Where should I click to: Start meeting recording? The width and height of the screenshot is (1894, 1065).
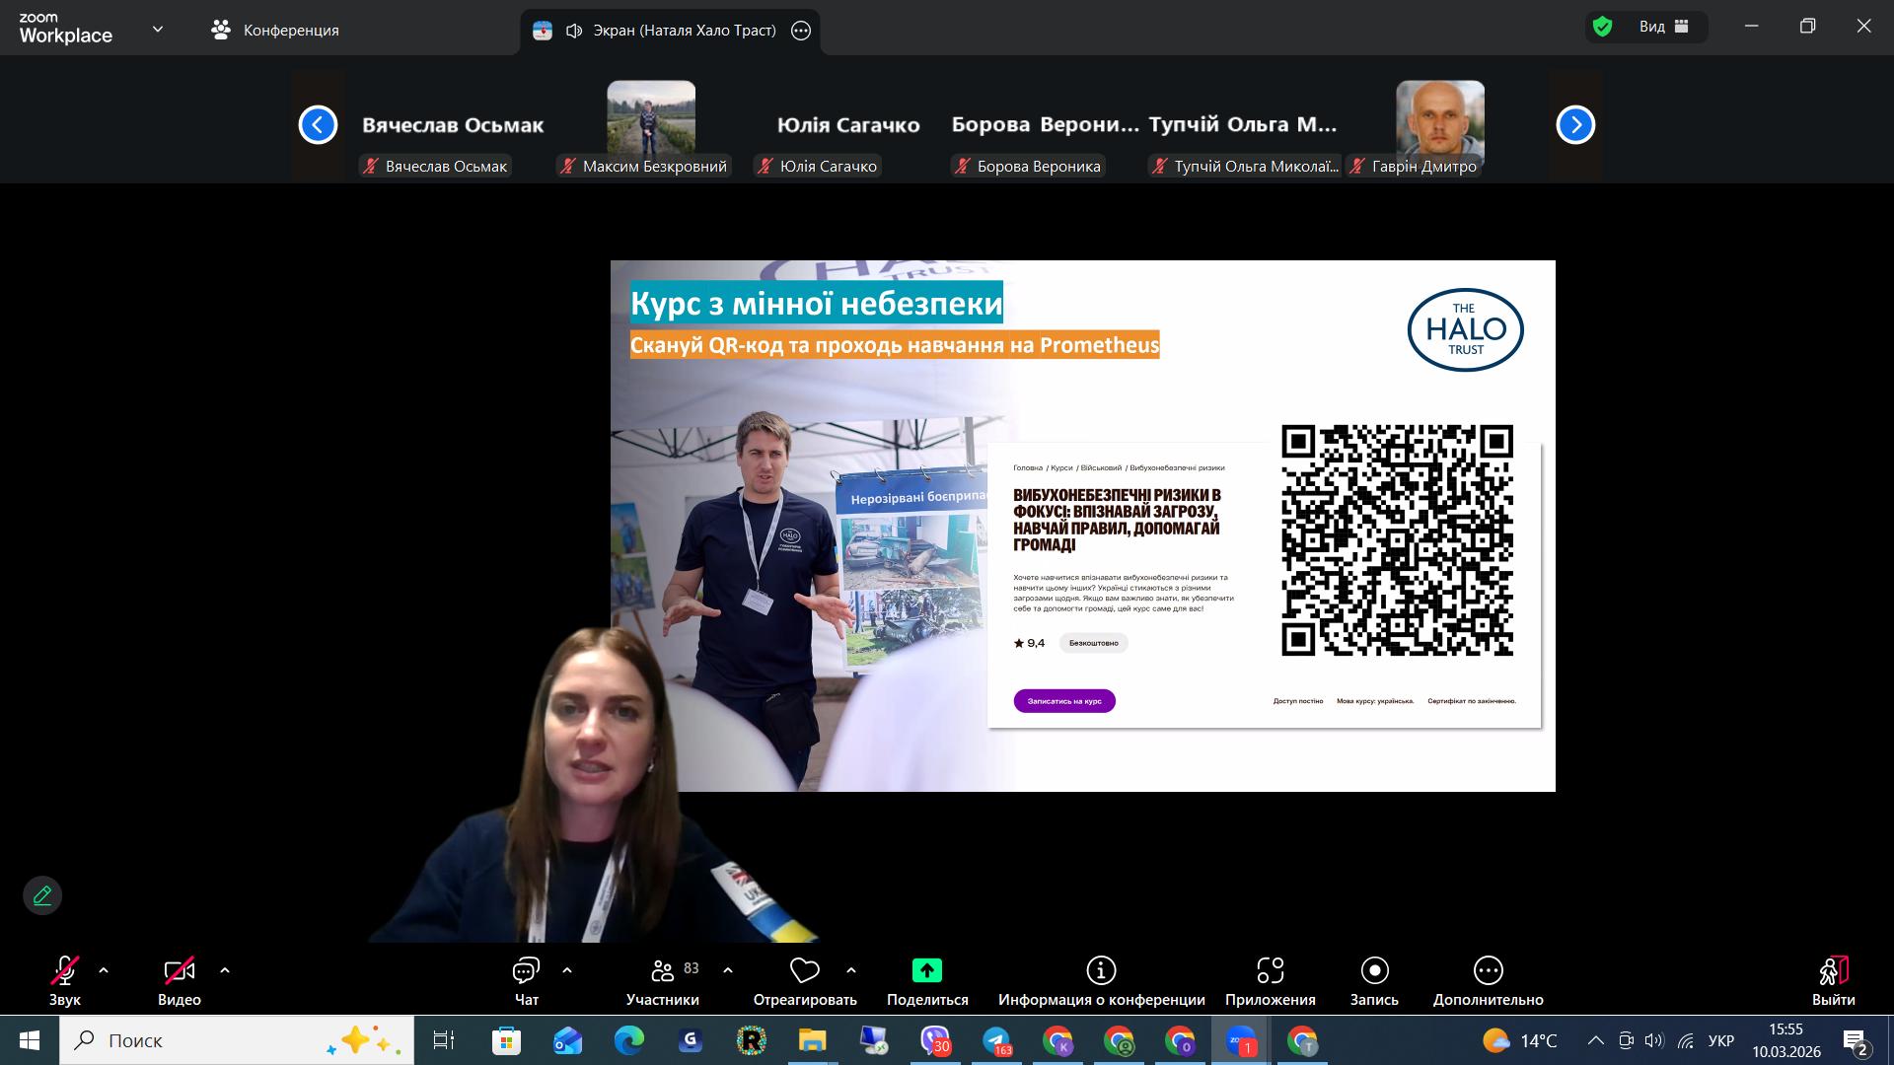pos(1374,971)
